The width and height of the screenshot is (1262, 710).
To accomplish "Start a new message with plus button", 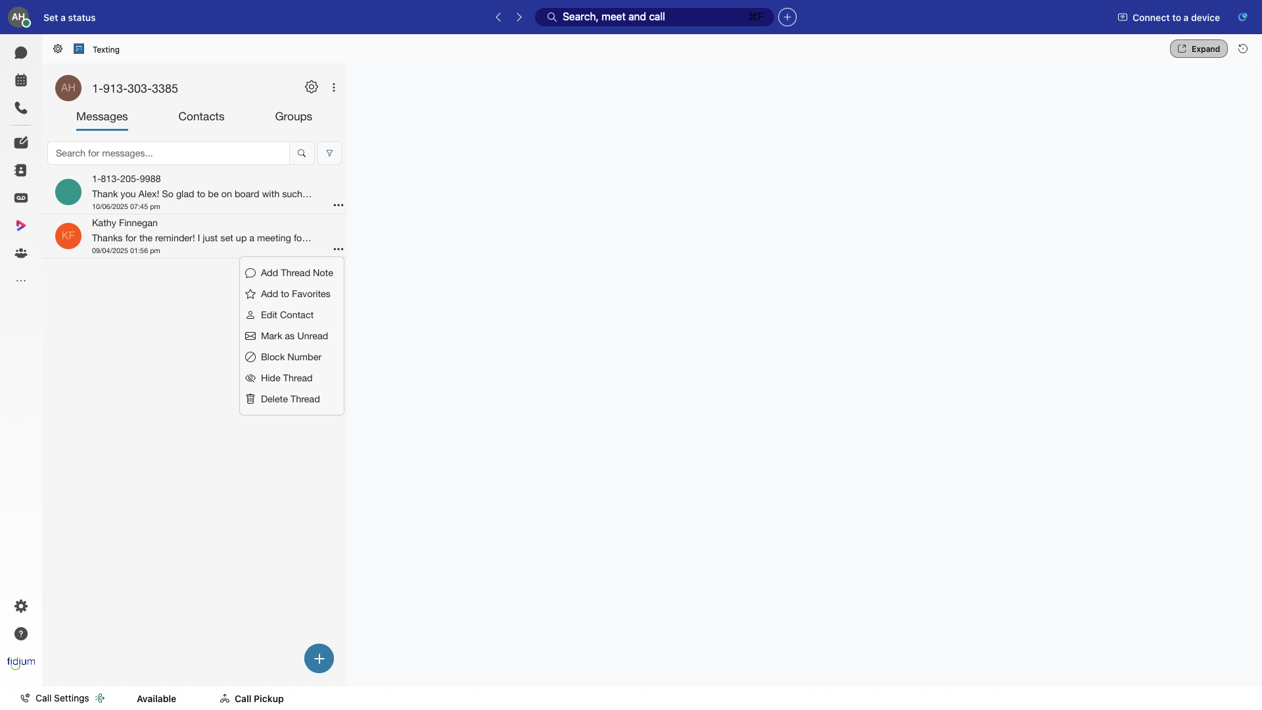I will (x=319, y=658).
